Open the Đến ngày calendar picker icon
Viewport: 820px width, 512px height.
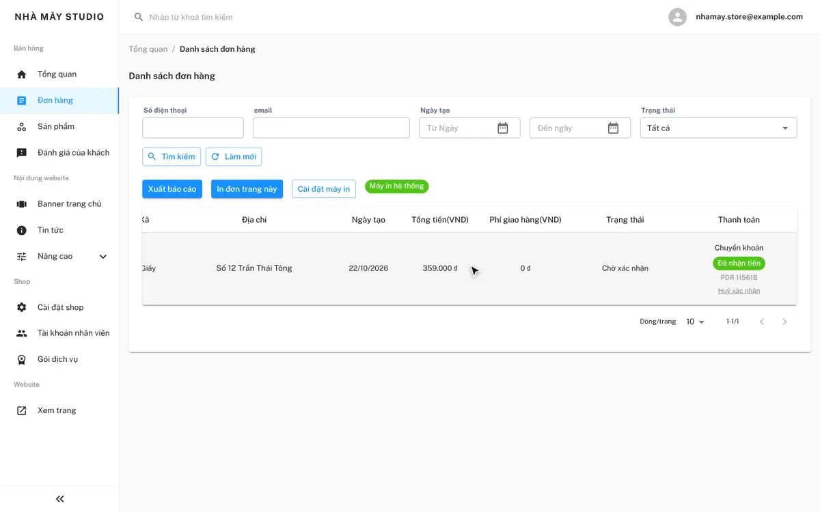(x=614, y=128)
